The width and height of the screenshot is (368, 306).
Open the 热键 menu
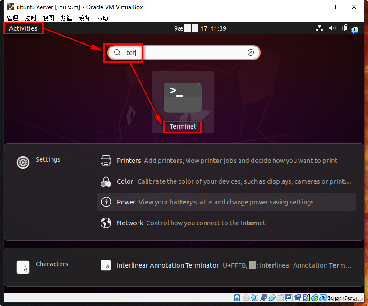pyautogui.click(x=66, y=18)
